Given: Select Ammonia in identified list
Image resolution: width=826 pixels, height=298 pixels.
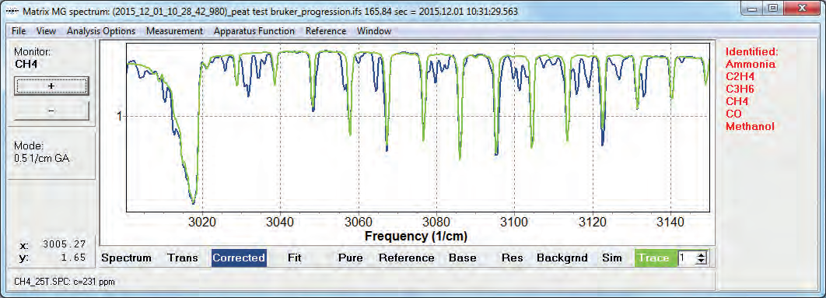Looking at the screenshot, I should pos(751,65).
